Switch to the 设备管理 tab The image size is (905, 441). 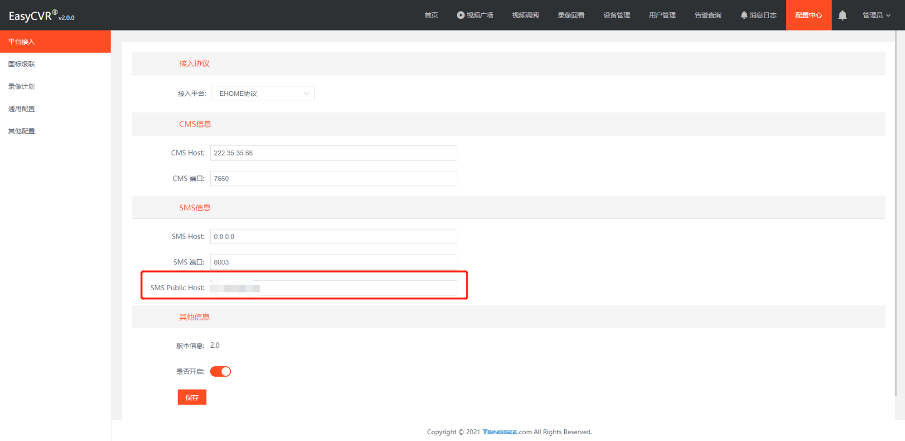pyautogui.click(x=616, y=15)
